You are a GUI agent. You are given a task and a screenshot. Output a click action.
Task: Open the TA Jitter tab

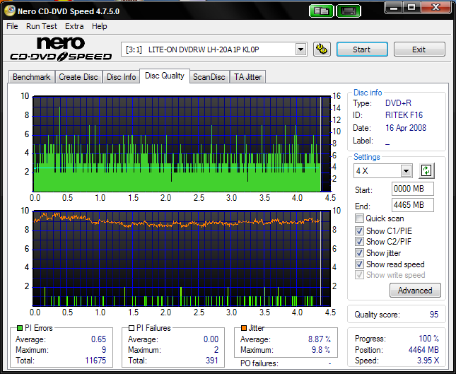[x=247, y=77]
